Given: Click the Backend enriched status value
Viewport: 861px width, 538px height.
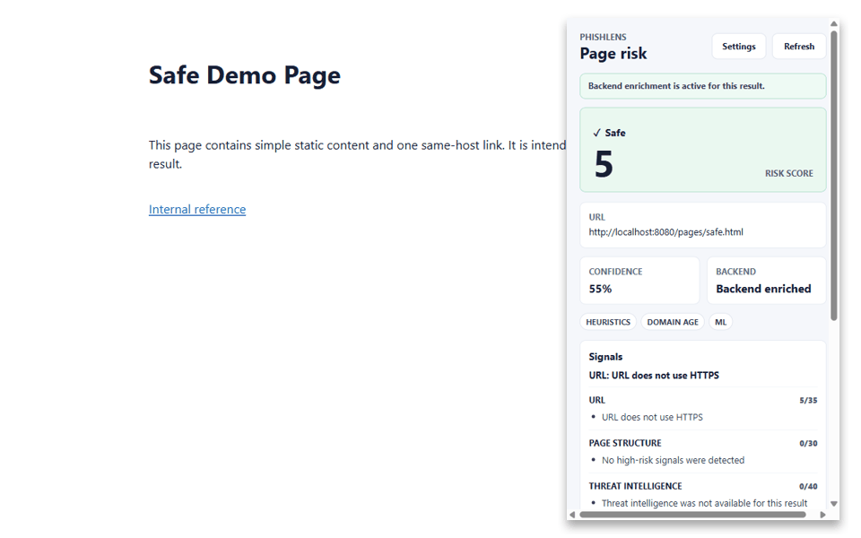Looking at the screenshot, I should pos(763,289).
